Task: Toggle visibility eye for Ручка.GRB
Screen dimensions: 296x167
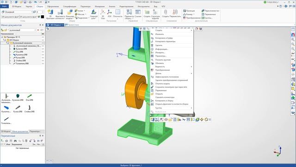Action: [x=43, y=58]
